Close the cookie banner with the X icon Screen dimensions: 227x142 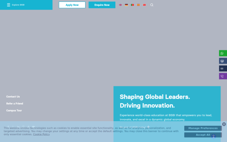[x=224, y=124]
